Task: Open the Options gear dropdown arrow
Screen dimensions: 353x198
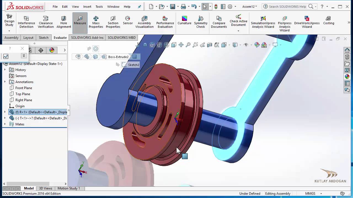Action: click(x=236, y=7)
